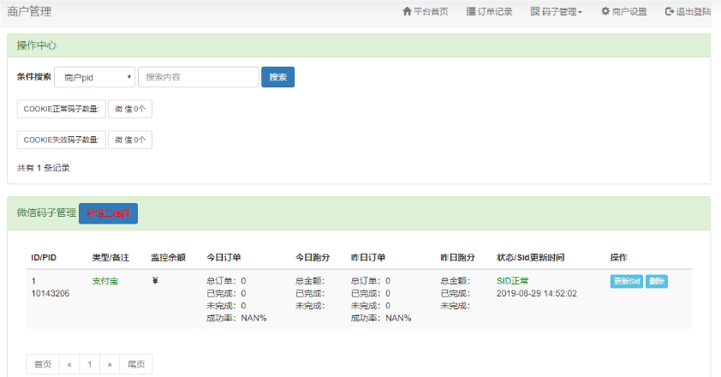Viewport: 721px width, 377px height.
Task: Click the 昨日跑分 column header
Action: (457, 258)
